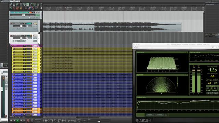Image resolution: width=219 pixels, height=123 pixels.
Task: Open the I/O button on Vox Adlibs track
Action: 24,74
